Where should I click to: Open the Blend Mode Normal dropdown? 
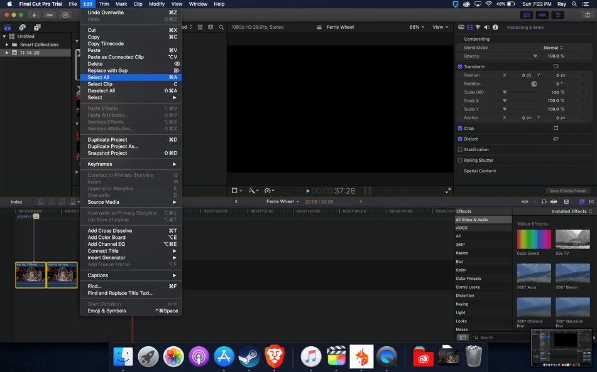(x=553, y=48)
